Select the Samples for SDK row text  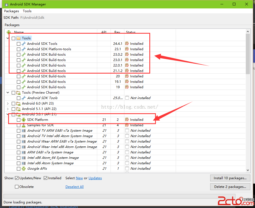tap(40, 125)
